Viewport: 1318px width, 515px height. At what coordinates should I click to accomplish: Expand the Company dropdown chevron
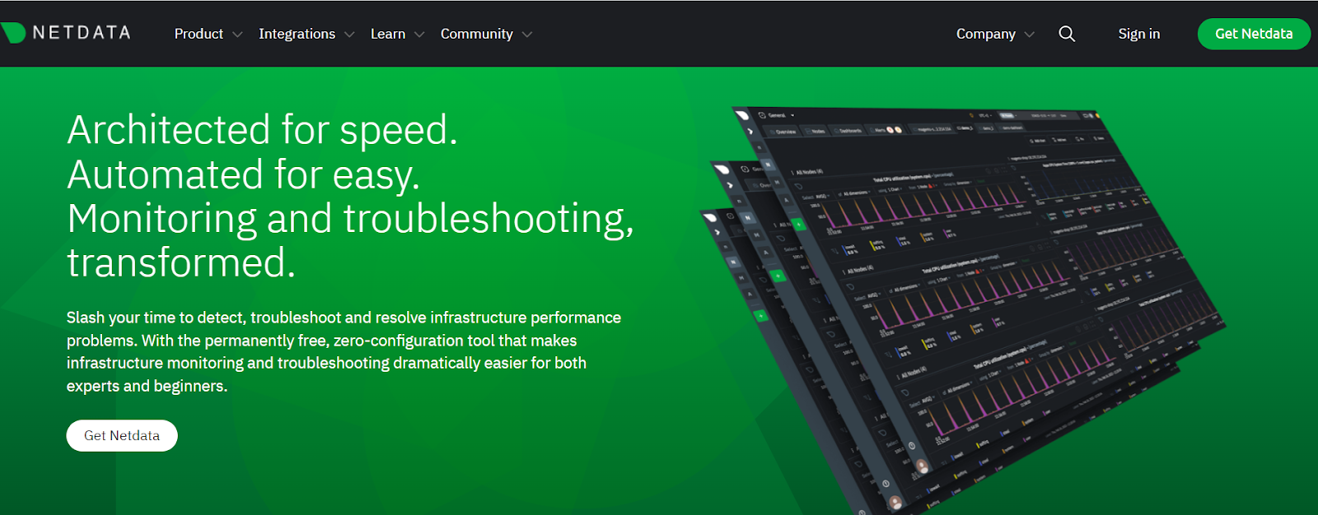coord(1029,35)
